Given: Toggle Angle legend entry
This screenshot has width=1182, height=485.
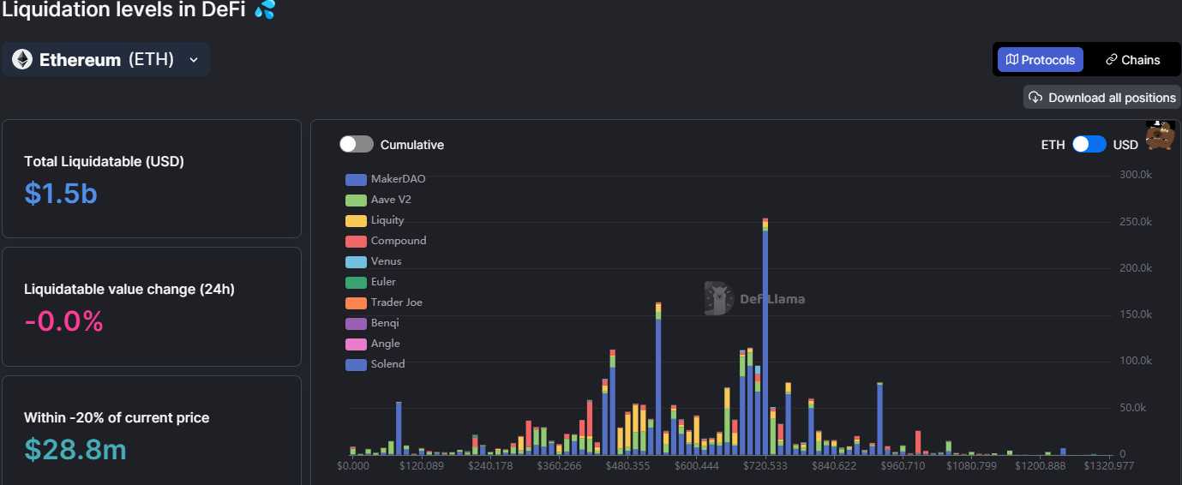Looking at the screenshot, I should click(373, 344).
